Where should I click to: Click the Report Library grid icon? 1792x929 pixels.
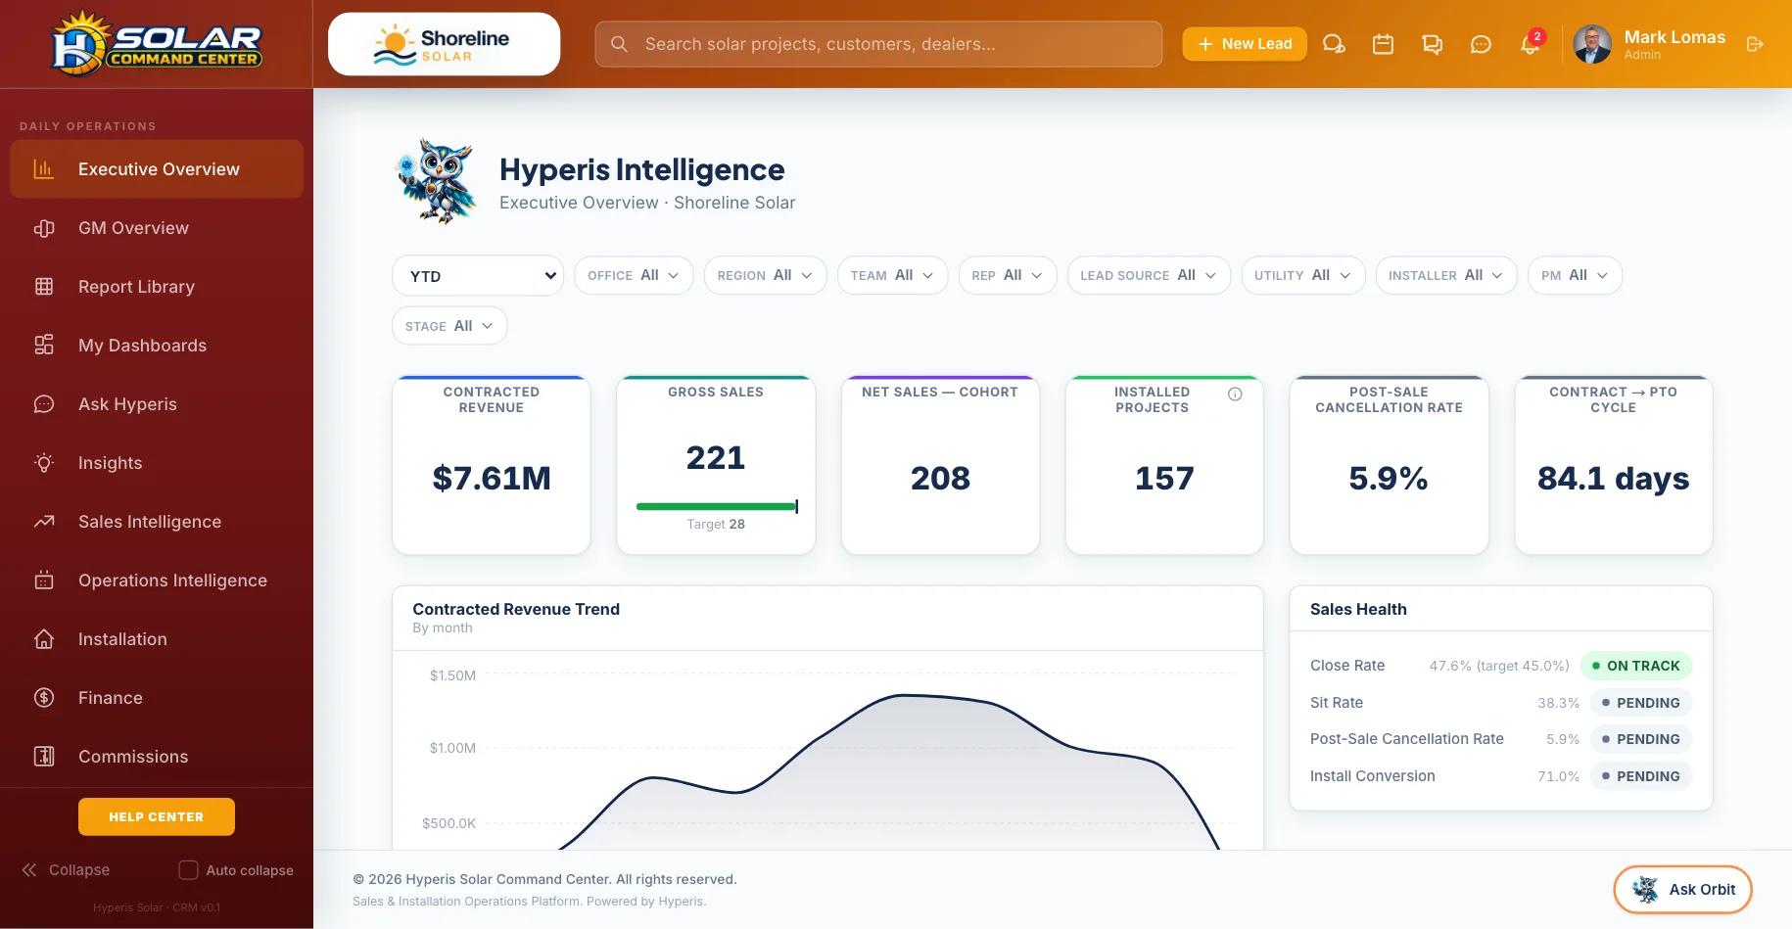click(x=44, y=287)
